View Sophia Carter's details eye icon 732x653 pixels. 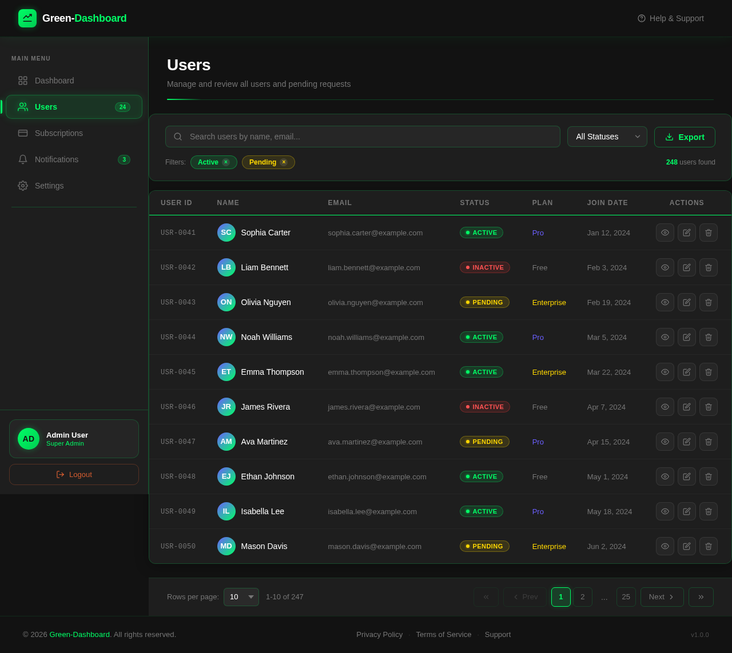click(665, 233)
